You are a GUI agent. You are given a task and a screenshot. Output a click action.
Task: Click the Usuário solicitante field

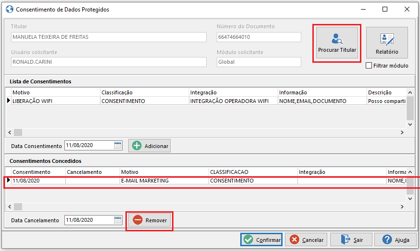pyautogui.click(x=109, y=62)
